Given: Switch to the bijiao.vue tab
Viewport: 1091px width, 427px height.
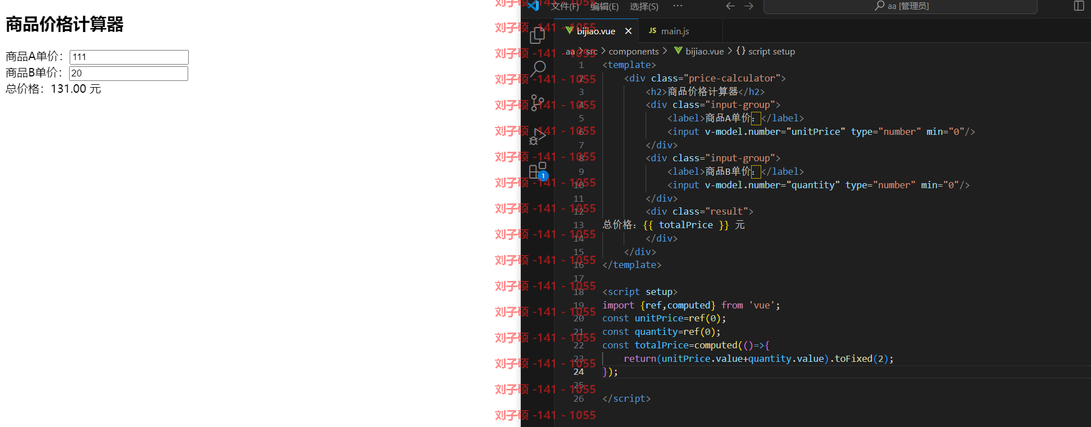Looking at the screenshot, I should [595, 31].
